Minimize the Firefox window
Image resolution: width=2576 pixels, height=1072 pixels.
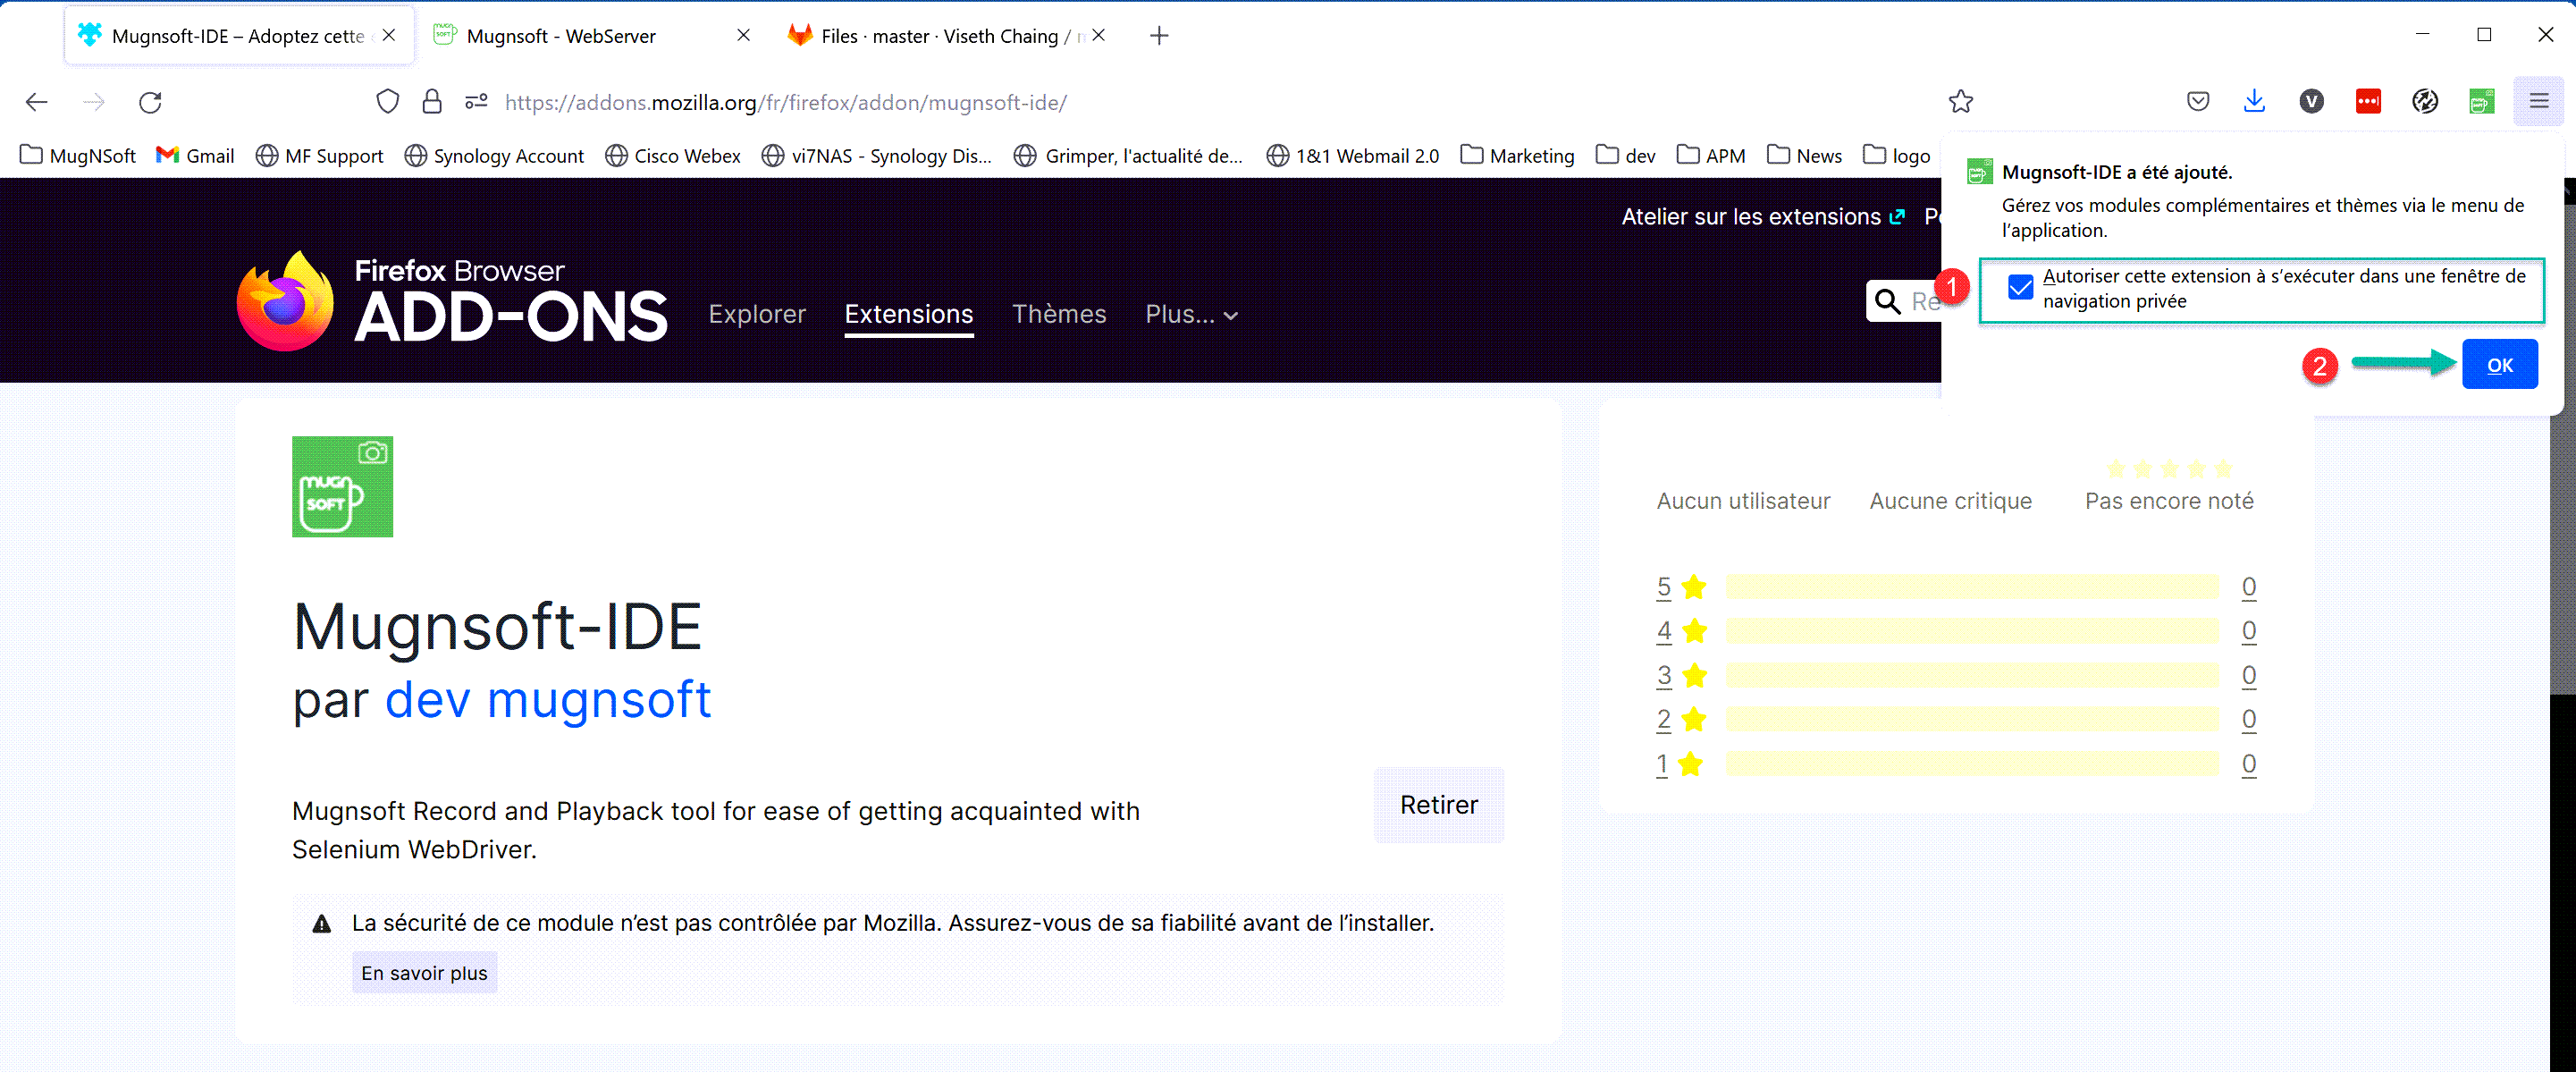(x=2422, y=35)
